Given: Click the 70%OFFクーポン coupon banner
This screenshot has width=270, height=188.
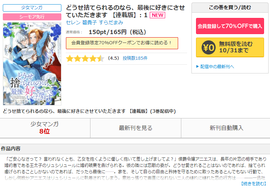Looking at the screenshot, I should pos(122,43).
